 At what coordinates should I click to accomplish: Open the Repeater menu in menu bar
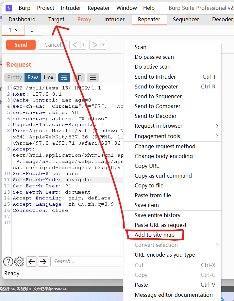point(99,8)
